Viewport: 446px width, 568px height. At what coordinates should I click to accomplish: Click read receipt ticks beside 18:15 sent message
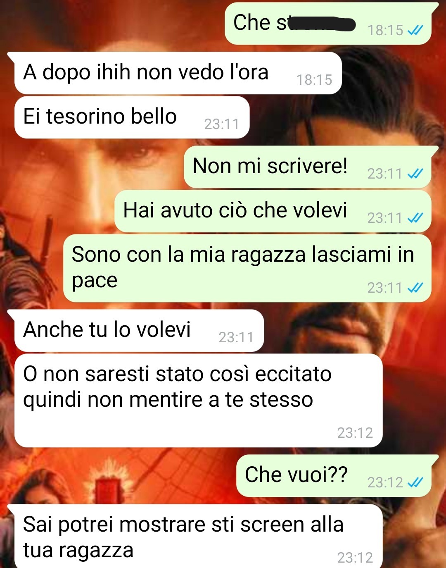(x=415, y=30)
